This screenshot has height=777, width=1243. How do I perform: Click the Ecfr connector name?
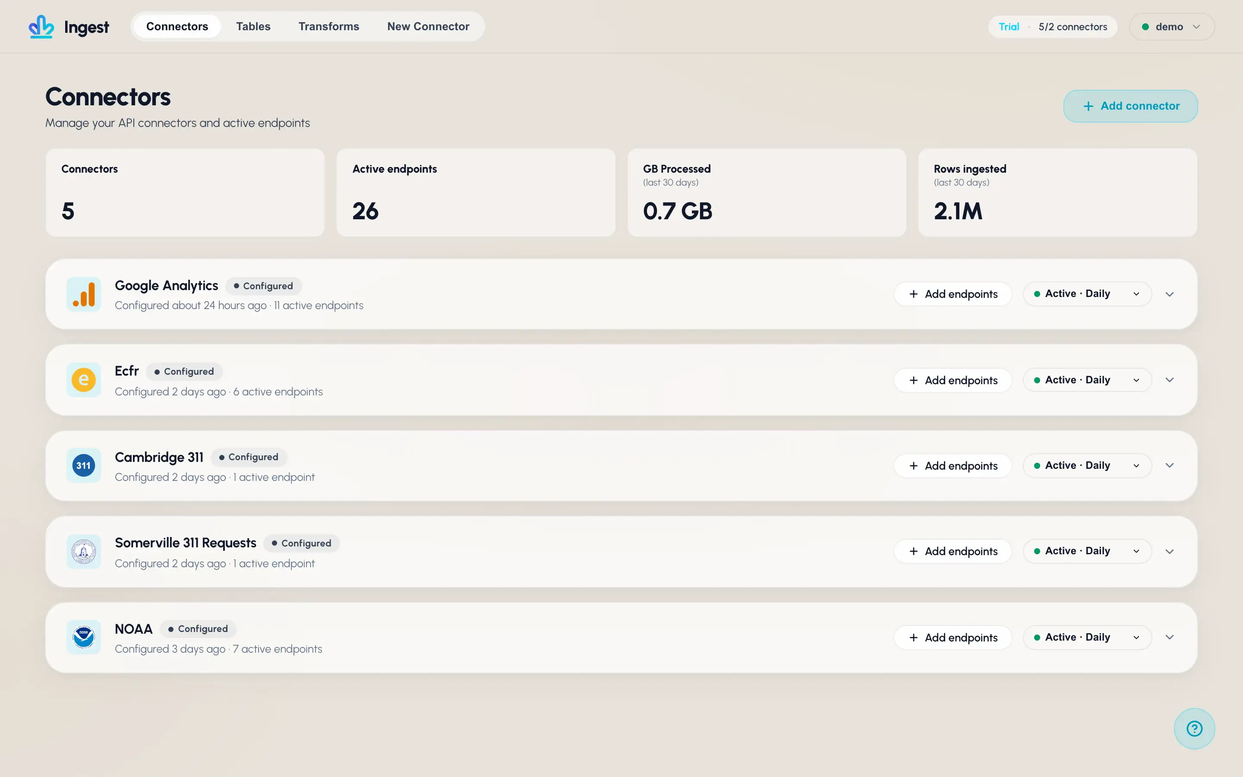coord(127,371)
